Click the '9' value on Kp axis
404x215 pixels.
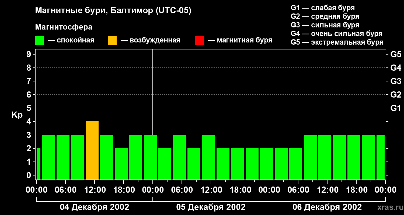click(29, 54)
